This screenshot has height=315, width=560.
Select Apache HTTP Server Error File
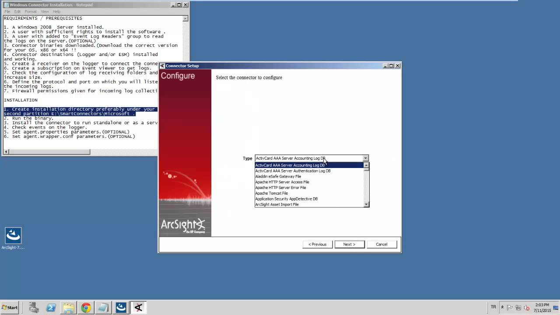pos(309,188)
